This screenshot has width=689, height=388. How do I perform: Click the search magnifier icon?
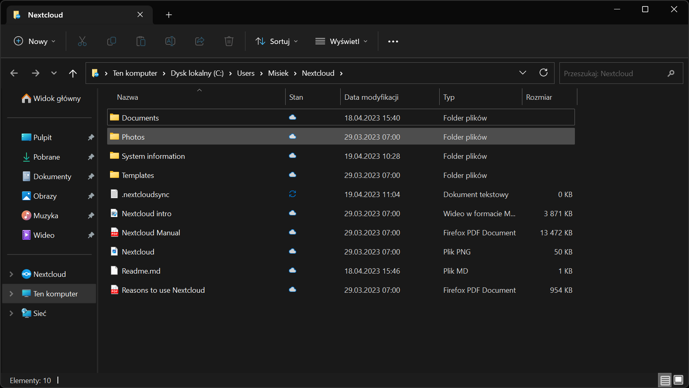tap(671, 73)
